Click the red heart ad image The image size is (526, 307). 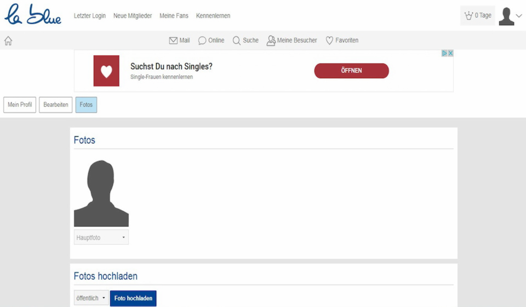(106, 71)
